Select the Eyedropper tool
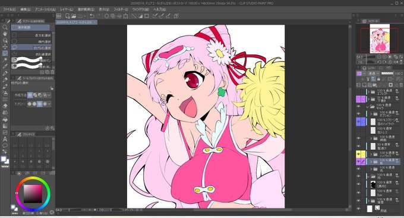 [x=5, y=66]
